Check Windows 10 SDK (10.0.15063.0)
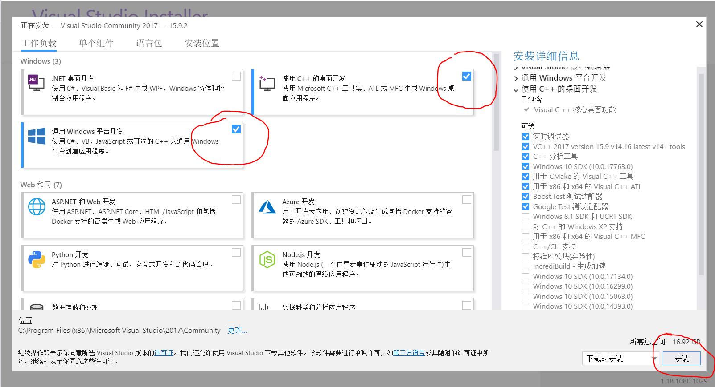This screenshot has height=387, width=715. pos(526,297)
